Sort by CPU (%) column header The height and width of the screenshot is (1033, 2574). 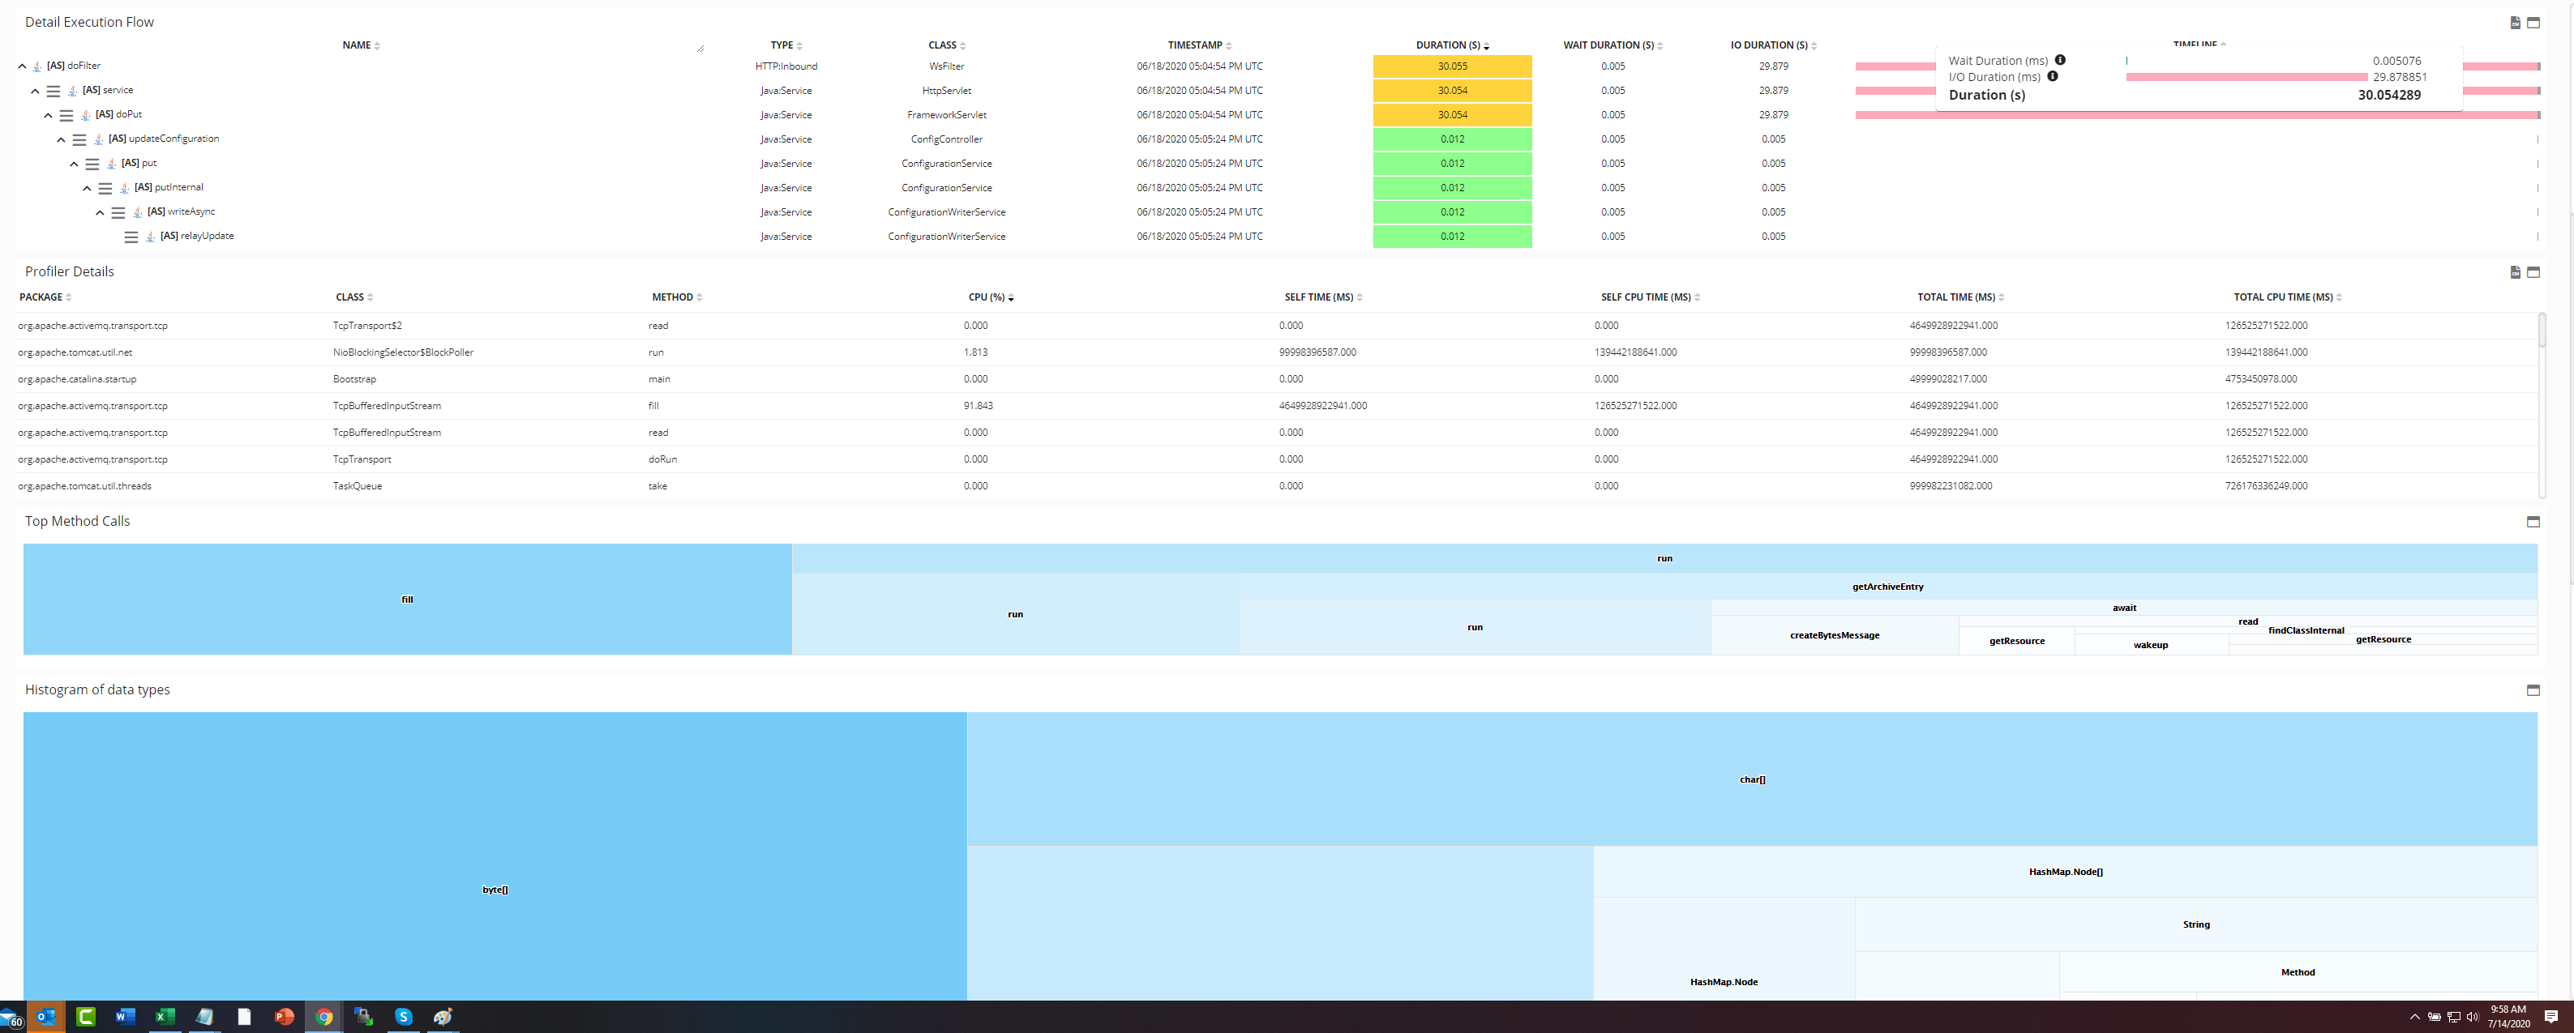point(987,297)
